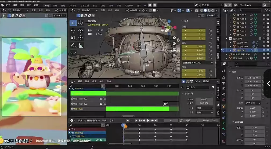Image resolution: width=271 pixels, height=149 pixels.
Task: Activate the Move tool
Action: click(73, 31)
